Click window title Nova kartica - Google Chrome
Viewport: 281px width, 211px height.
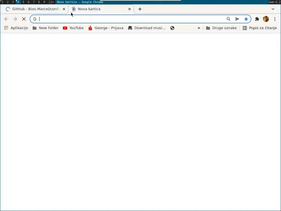point(80,2)
